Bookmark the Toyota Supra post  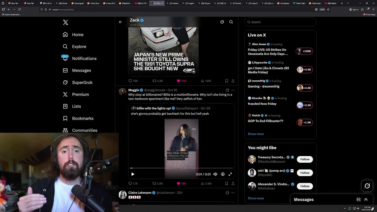(x=226, y=81)
